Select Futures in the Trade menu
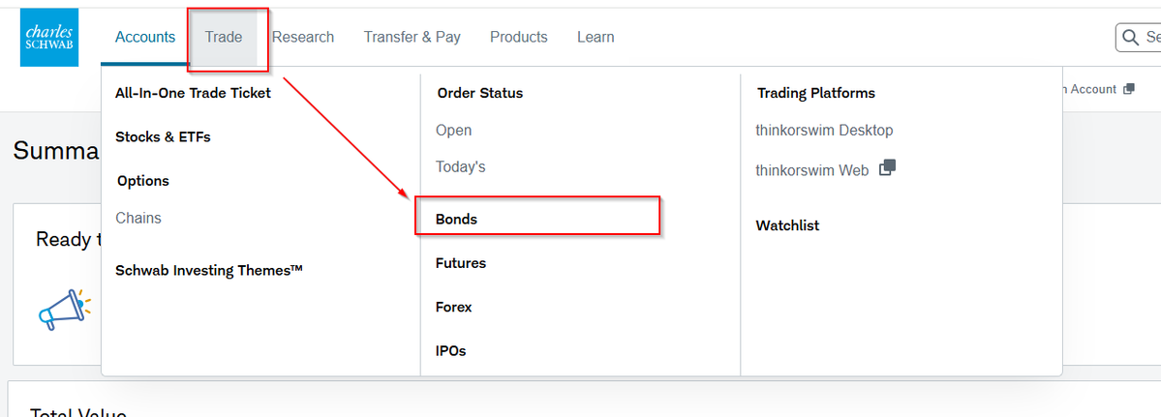Viewport: 1161px width, 417px height. 461,263
